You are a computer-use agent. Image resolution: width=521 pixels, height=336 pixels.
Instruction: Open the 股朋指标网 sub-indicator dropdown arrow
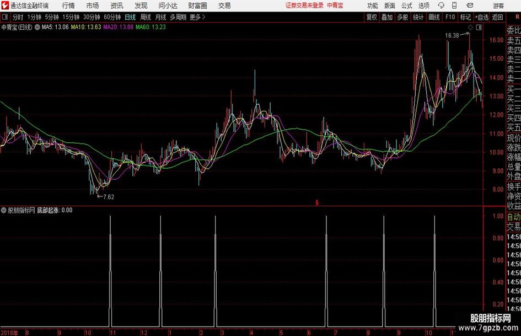pyautogui.click(x=4, y=210)
